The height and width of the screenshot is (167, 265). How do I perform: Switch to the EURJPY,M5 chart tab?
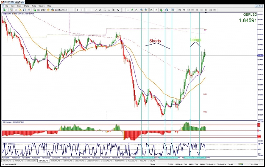coord(56,161)
